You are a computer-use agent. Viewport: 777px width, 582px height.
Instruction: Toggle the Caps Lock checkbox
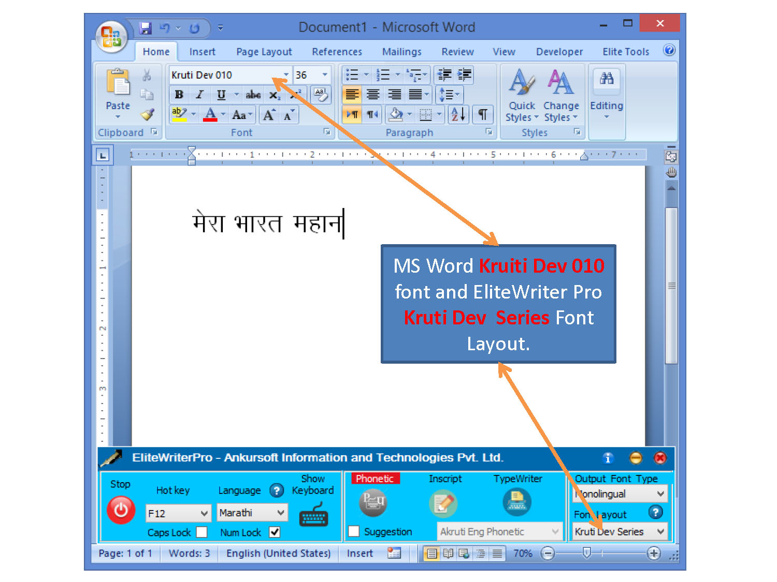tap(202, 532)
